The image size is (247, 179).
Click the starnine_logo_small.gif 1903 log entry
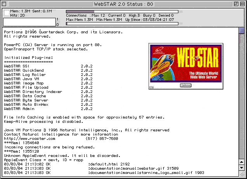tap(104, 172)
